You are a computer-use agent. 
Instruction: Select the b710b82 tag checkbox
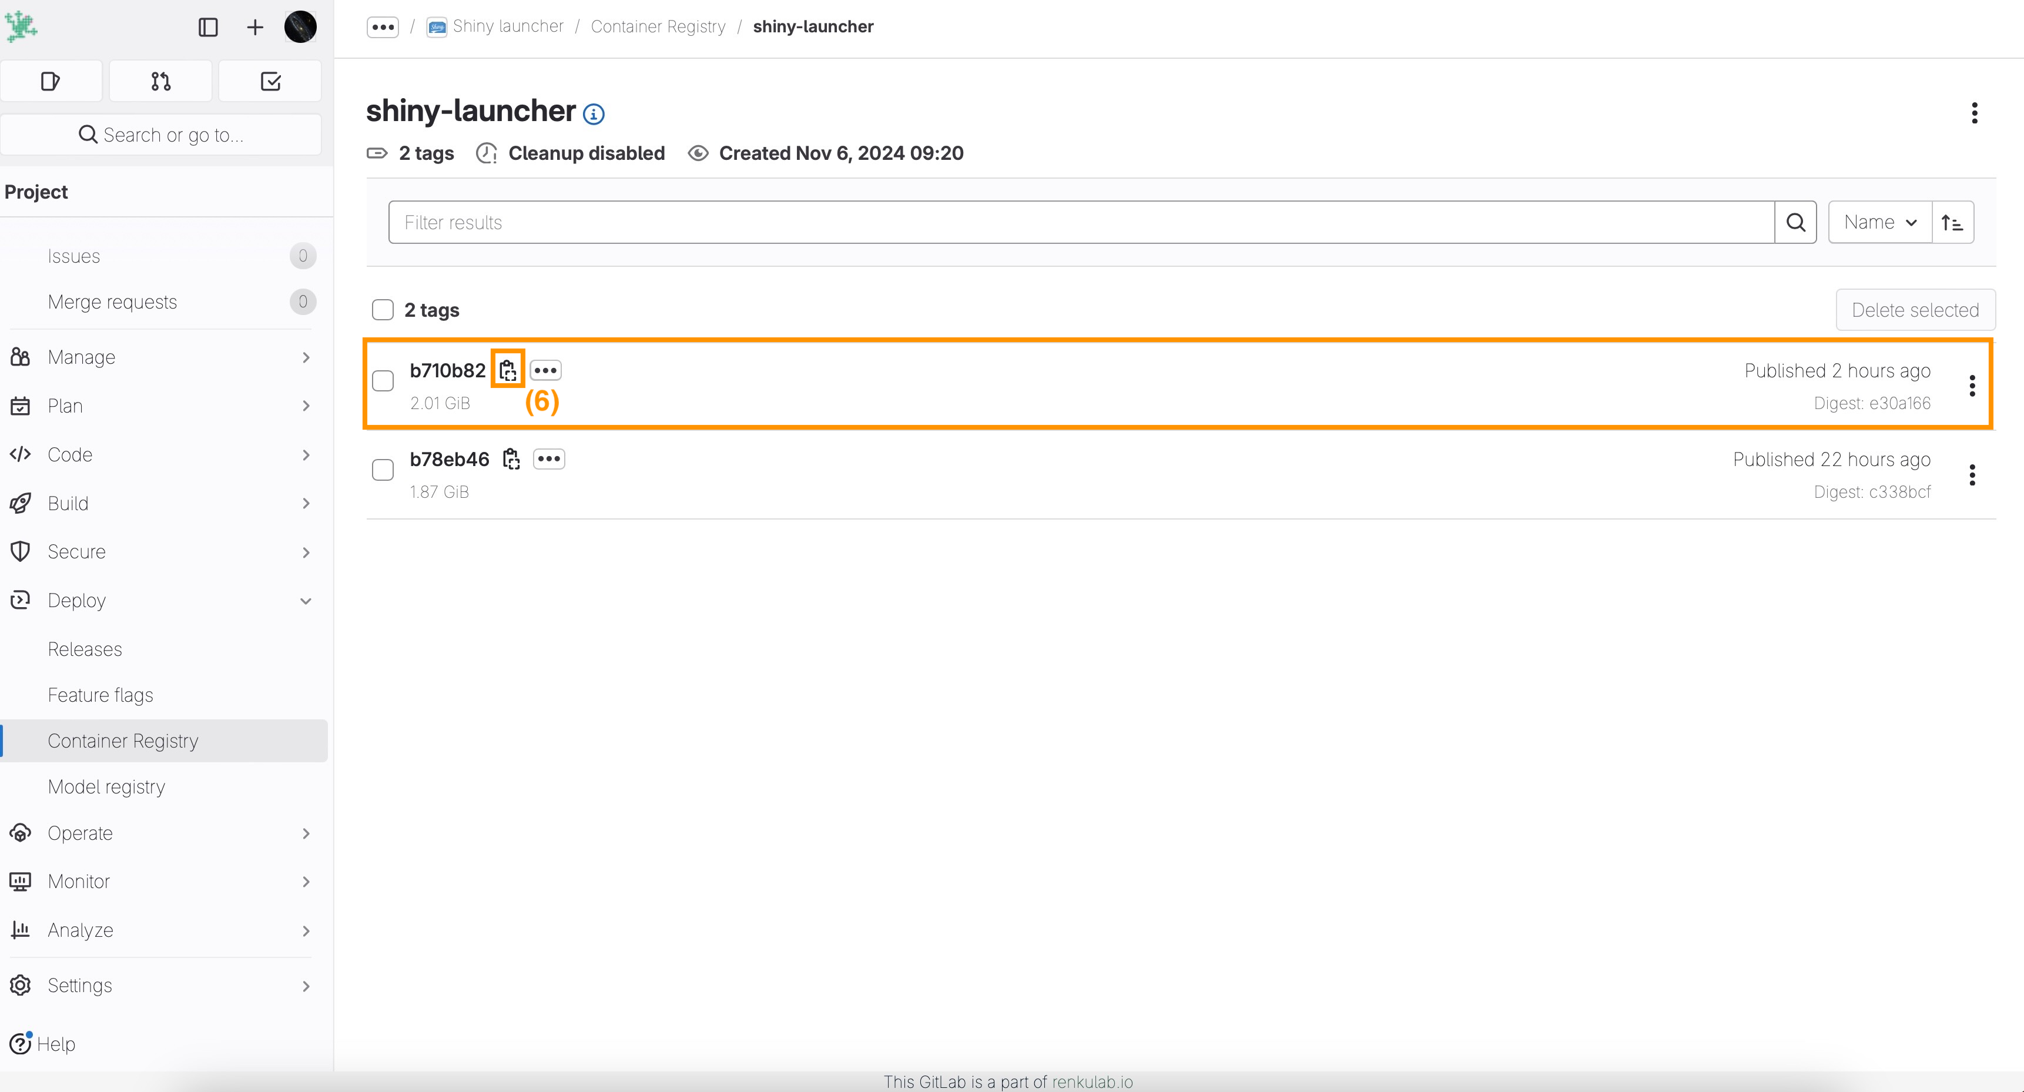pyautogui.click(x=383, y=381)
